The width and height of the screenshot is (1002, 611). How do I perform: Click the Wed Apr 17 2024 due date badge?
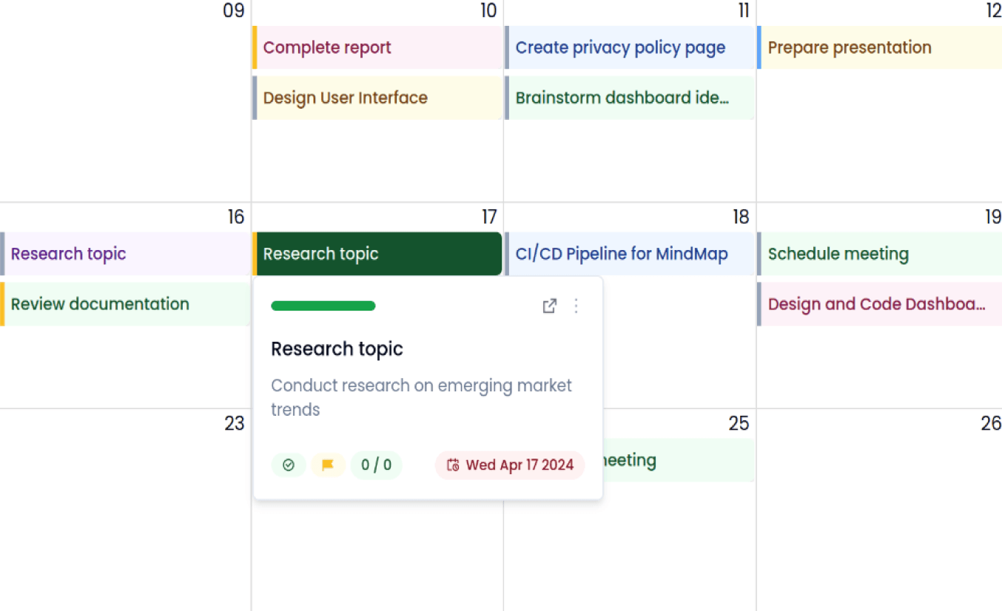pos(509,465)
